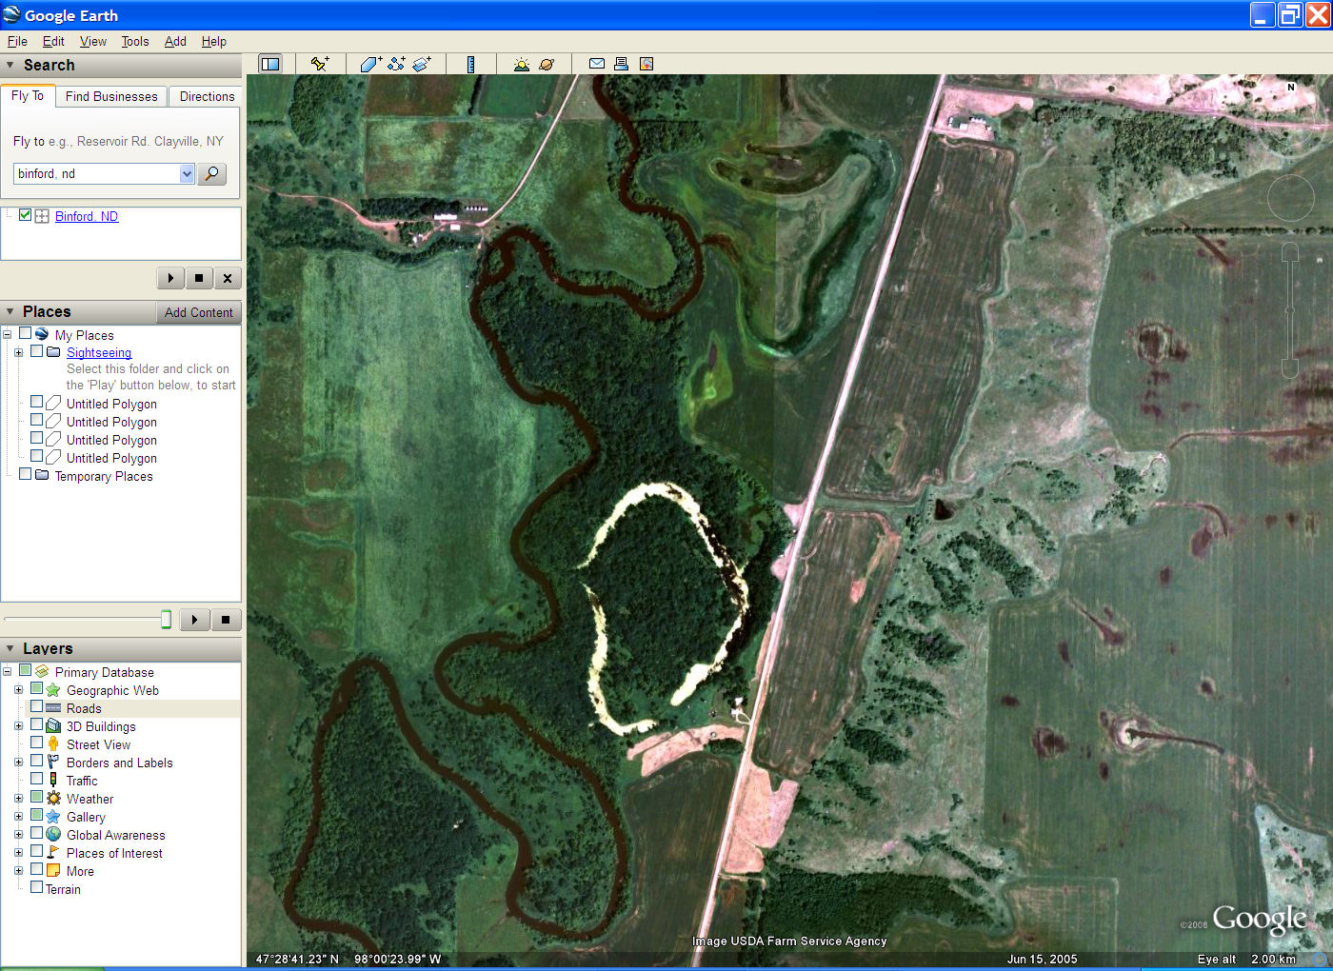The height and width of the screenshot is (971, 1333).
Task: Click the Places opacity slider handle
Action: pyautogui.click(x=166, y=620)
